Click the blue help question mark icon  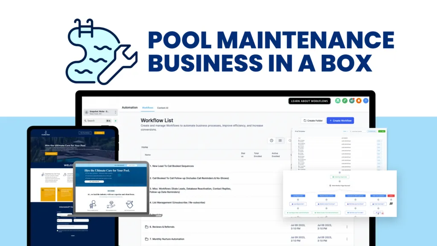(x=366, y=101)
